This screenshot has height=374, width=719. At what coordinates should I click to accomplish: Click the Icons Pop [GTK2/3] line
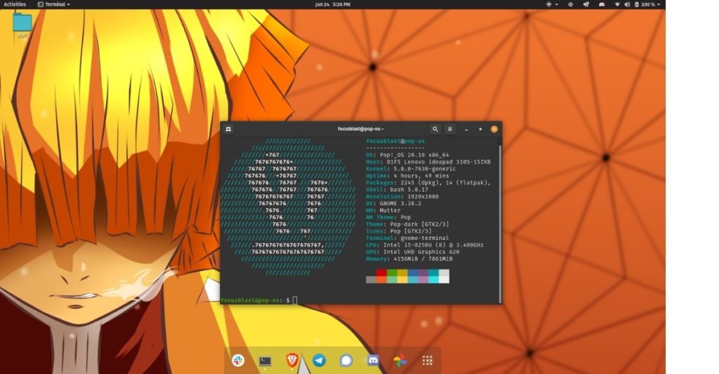click(x=399, y=231)
